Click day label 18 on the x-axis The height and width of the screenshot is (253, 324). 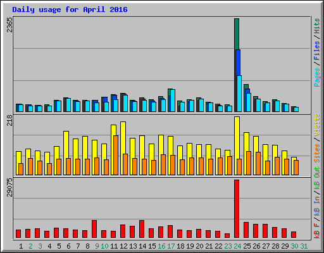[180, 246]
